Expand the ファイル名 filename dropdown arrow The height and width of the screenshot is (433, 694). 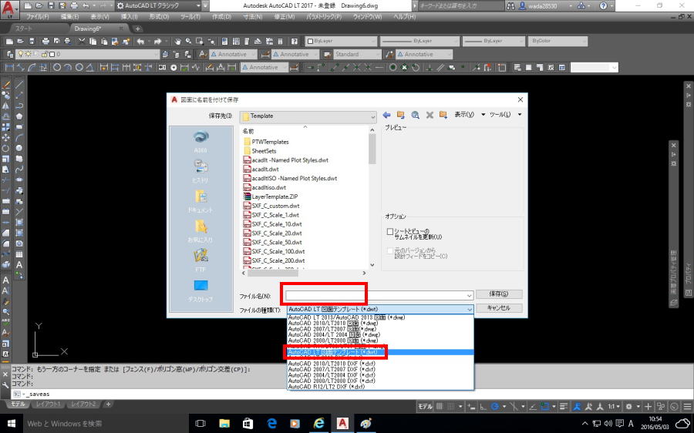click(469, 295)
